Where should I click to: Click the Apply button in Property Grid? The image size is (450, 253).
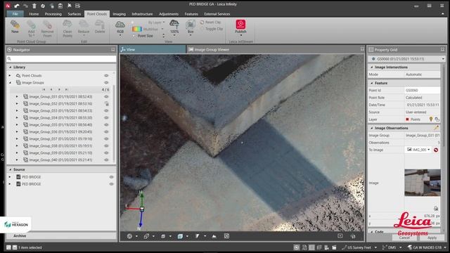pos(432,238)
